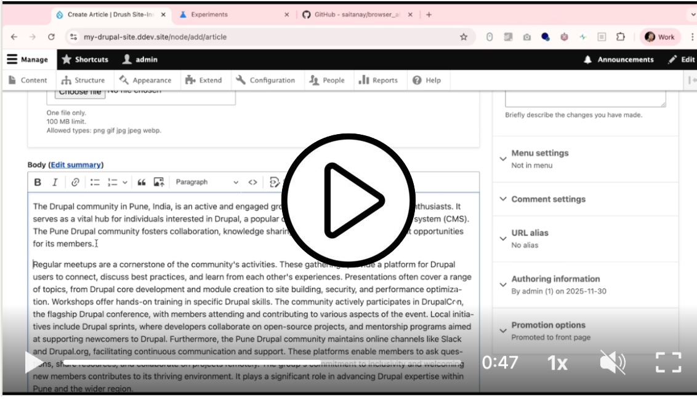The image size is (697, 401).
Task: Open the tab search arrow at top right
Action: [692, 15]
